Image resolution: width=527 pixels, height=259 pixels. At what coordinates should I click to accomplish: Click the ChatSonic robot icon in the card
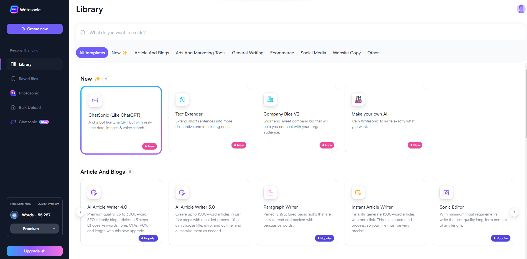(x=95, y=101)
